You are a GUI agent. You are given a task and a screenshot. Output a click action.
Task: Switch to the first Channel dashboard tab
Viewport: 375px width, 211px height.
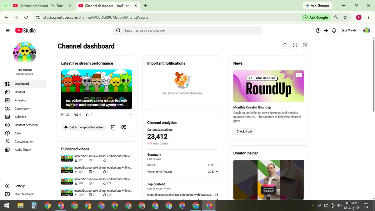(x=42, y=6)
